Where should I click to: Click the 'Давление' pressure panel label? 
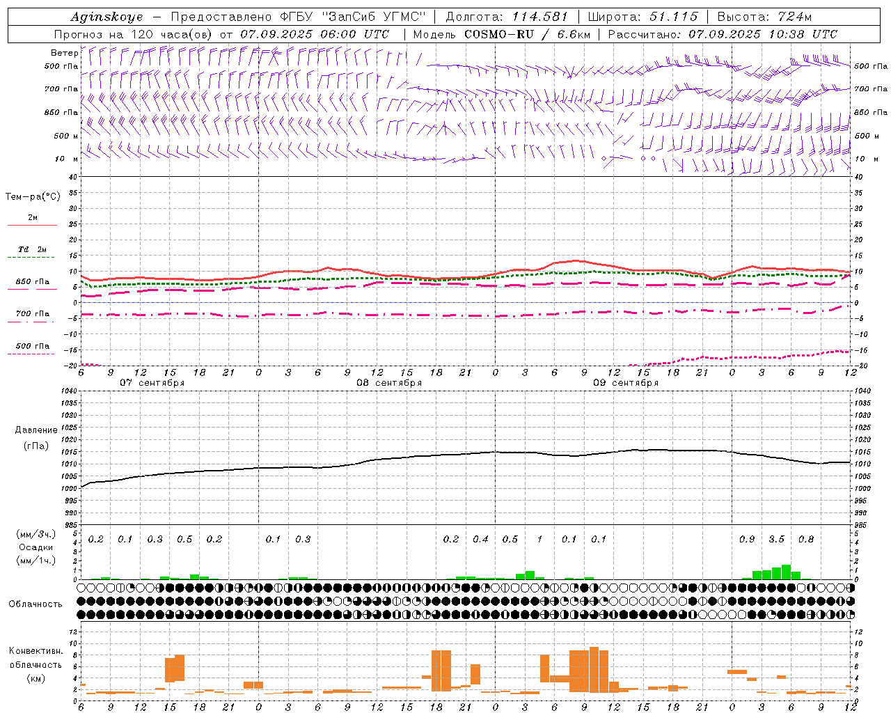coord(36,430)
